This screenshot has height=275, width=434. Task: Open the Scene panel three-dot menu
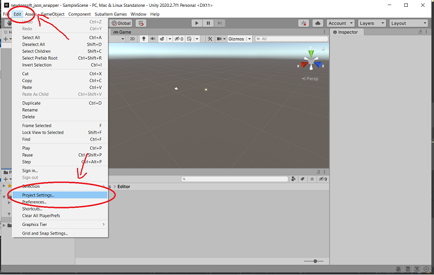(x=325, y=32)
